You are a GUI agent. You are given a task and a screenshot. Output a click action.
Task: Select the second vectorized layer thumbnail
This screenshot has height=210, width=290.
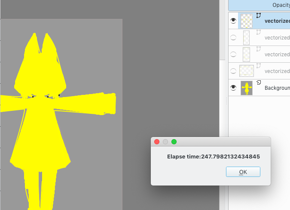pyautogui.click(x=246, y=37)
